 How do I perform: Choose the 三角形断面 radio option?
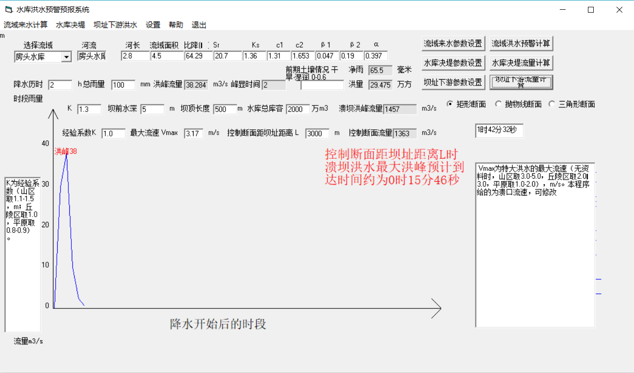(x=552, y=104)
